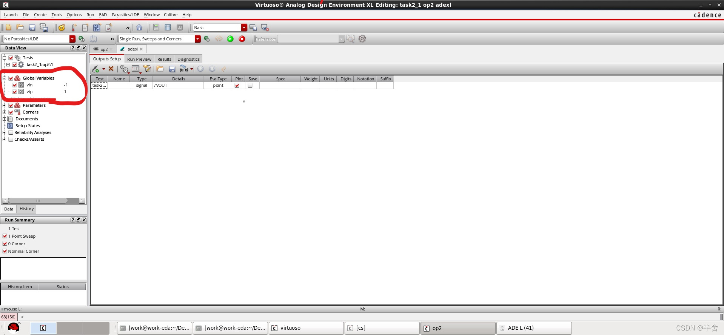Toggle the task2_1:op2:1 test checkbox

pos(15,65)
